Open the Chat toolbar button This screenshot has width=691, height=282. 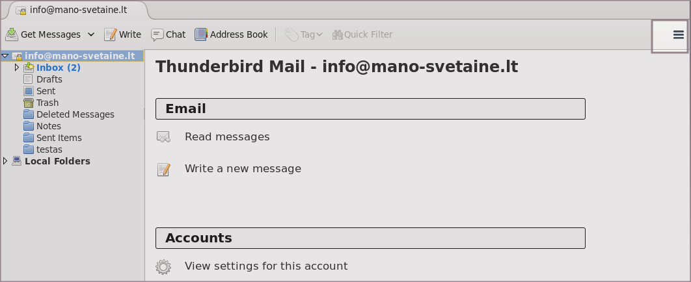pos(168,34)
